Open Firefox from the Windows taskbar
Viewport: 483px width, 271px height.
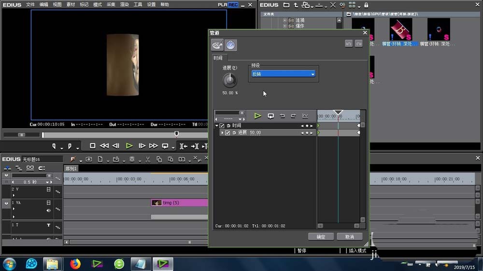(75, 264)
